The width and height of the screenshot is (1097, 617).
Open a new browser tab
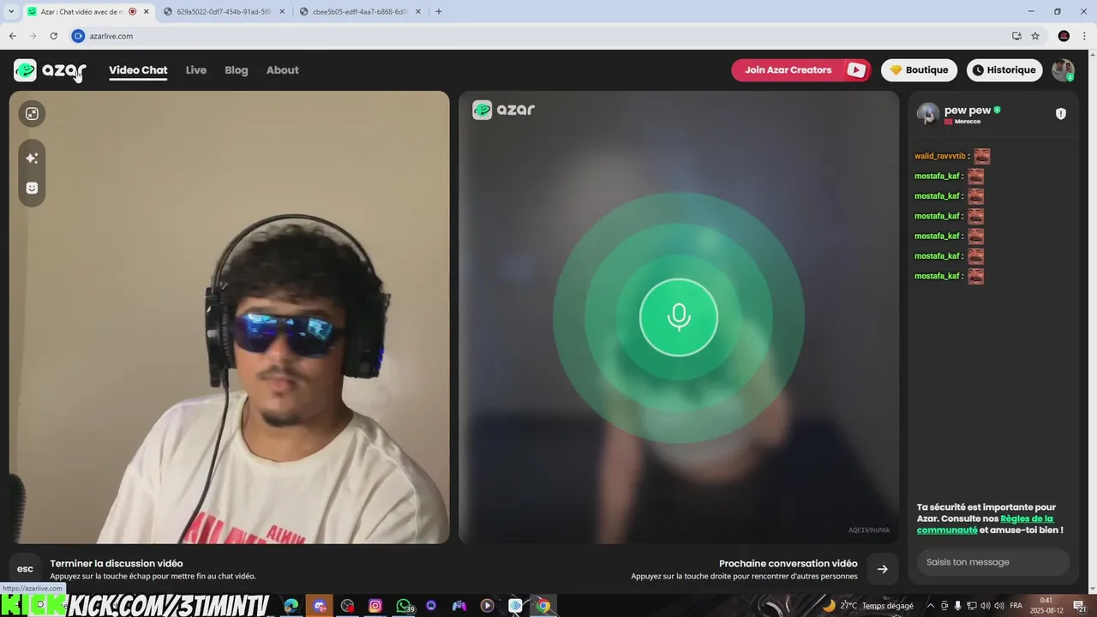(439, 12)
